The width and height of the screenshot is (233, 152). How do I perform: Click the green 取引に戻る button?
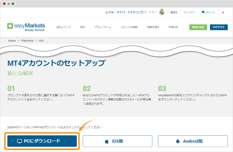[198, 27]
